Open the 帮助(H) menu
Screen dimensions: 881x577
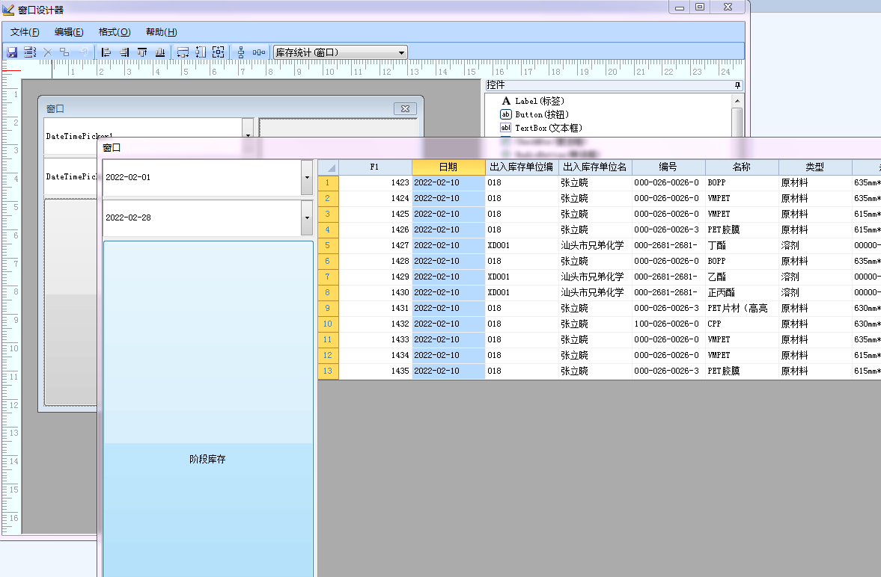161,32
